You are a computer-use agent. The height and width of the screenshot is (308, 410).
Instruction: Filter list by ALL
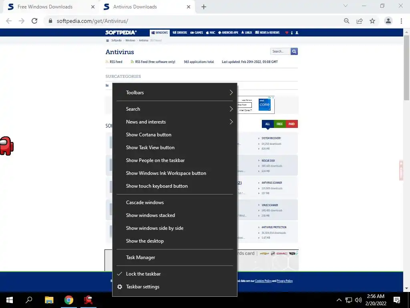tap(267, 124)
